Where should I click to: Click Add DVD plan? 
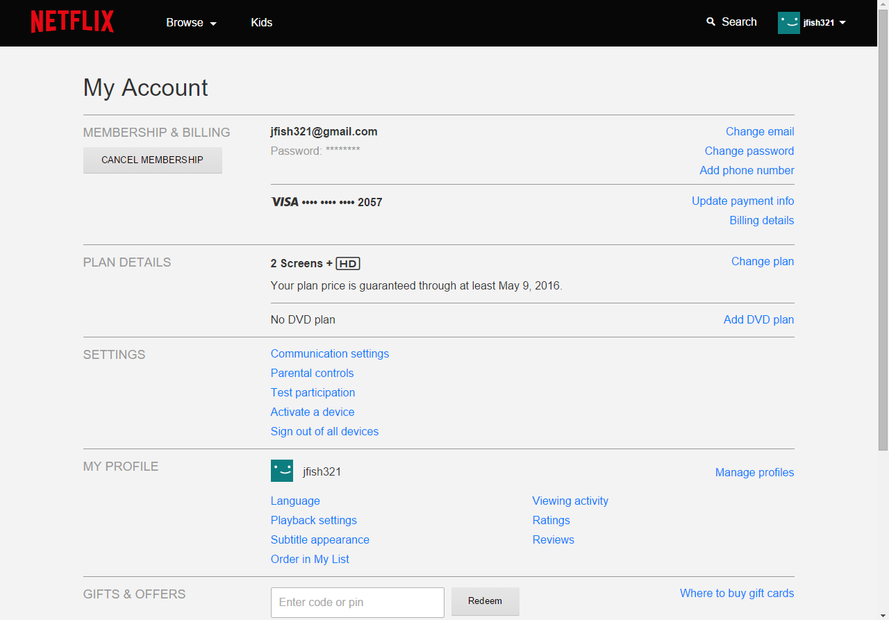(x=758, y=320)
